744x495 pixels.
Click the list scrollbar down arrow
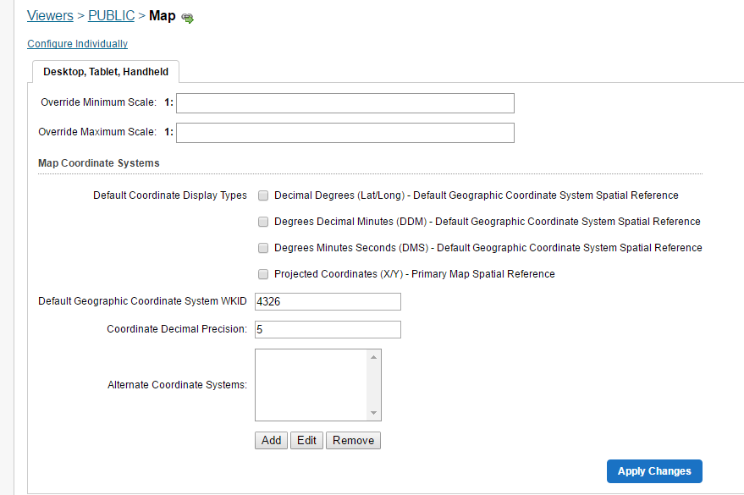[x=374, y=413]
